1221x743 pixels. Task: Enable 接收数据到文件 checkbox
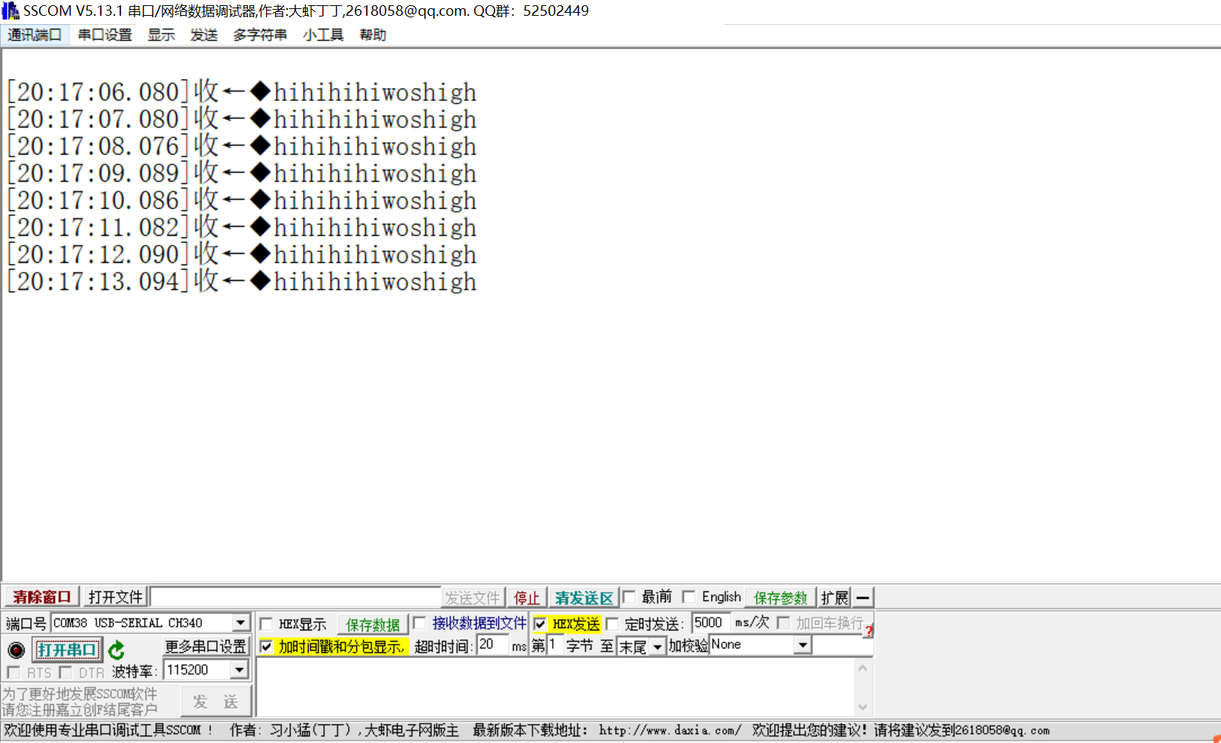tap(419, 623)
